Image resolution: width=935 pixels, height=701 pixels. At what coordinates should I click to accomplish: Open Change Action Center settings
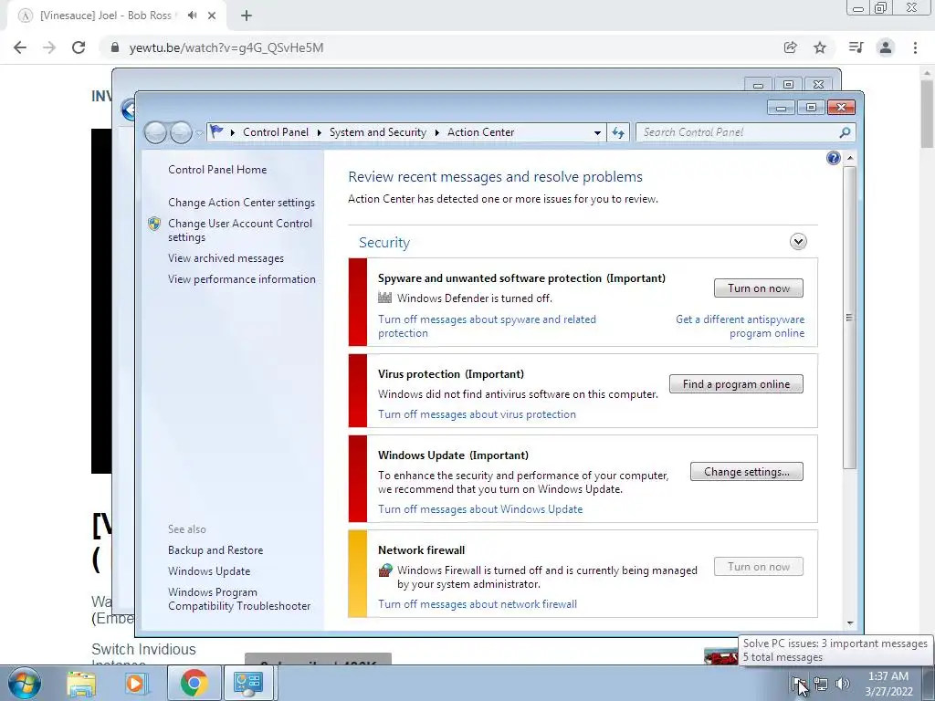pos(241,203)
